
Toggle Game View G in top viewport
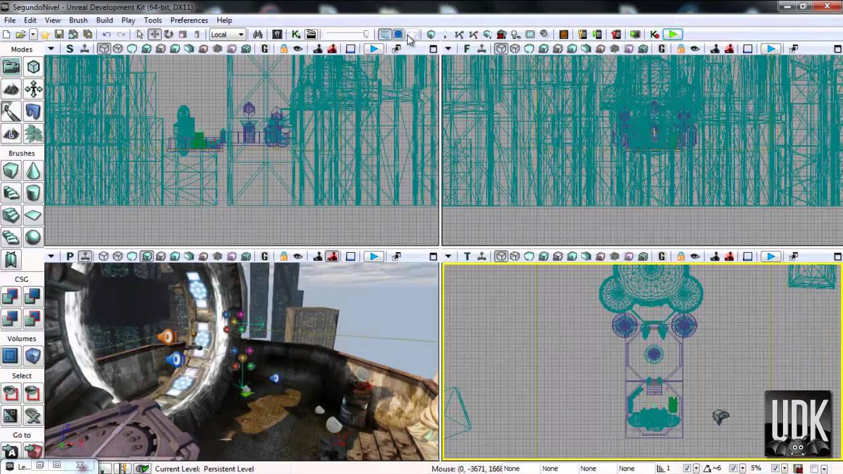point(662,257)
